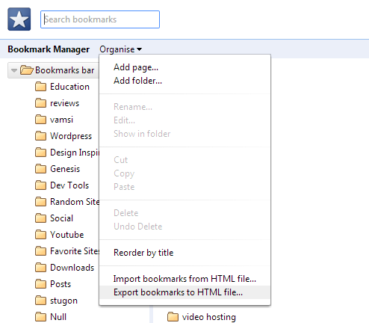This screenshot has height=323, width=369.
Task: Click the video hosting folder icon
Action: (173, 317)
